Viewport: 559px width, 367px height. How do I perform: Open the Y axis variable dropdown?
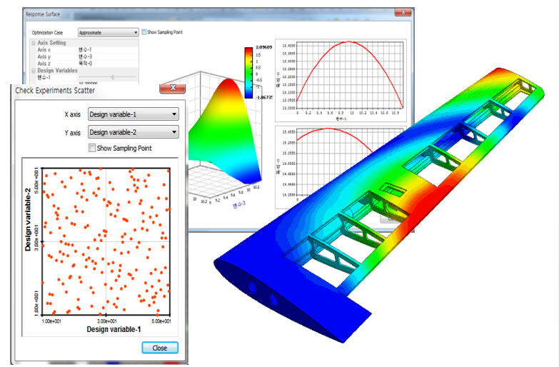click(174, 131)
